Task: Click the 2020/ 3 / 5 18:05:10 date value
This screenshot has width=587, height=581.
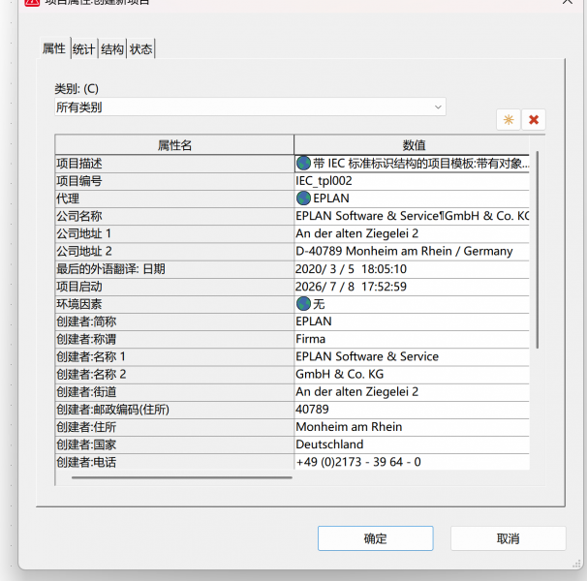Action: (412, 269)
